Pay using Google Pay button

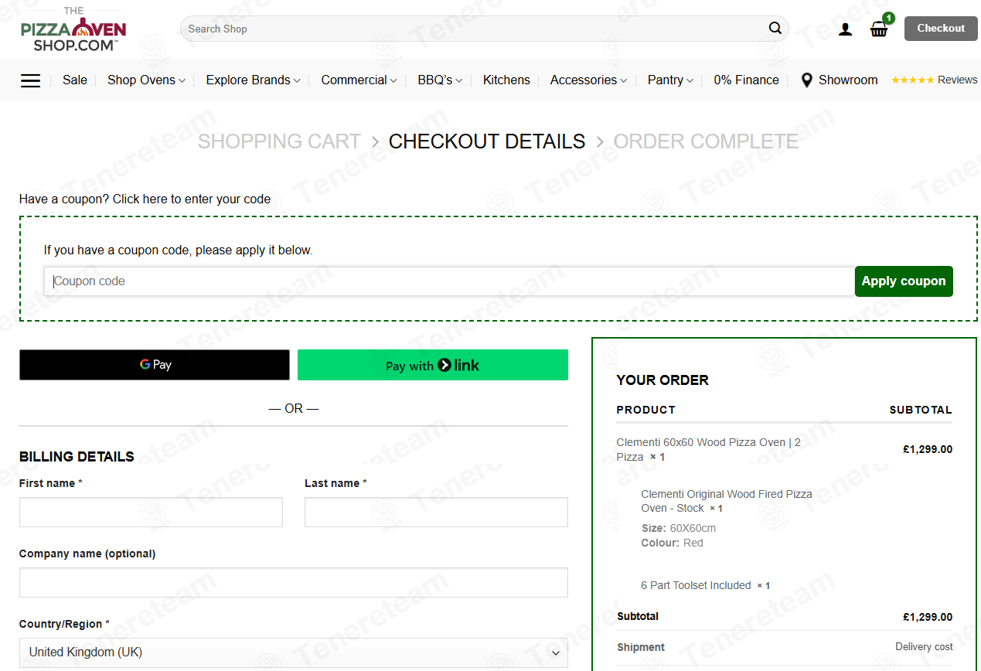click(155, 365)
